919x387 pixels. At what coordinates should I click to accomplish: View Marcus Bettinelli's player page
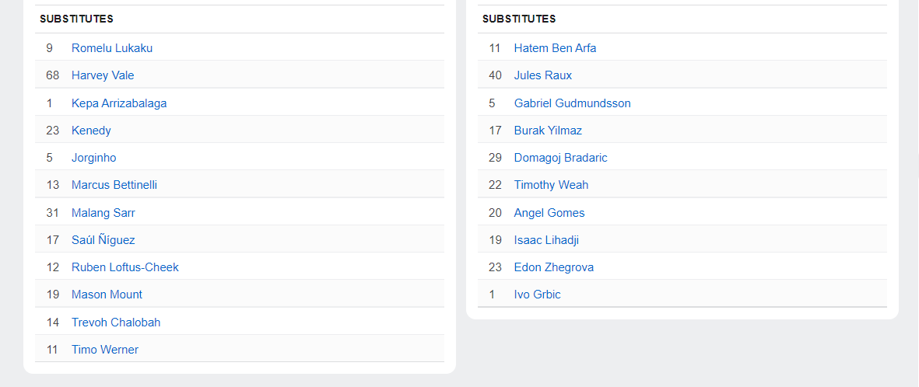click(x=114, y=185)
